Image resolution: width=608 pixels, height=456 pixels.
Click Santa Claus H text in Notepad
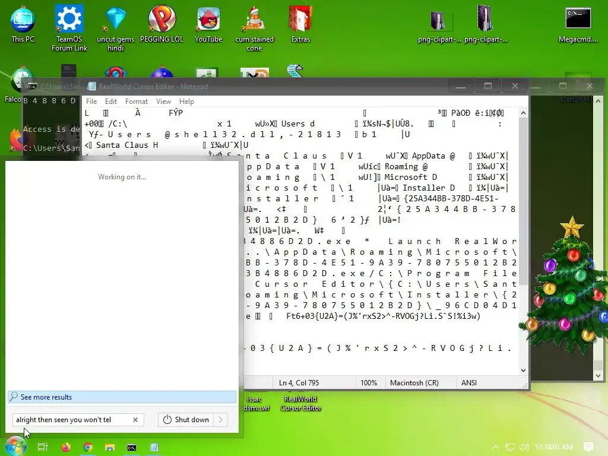coord(127,145)
